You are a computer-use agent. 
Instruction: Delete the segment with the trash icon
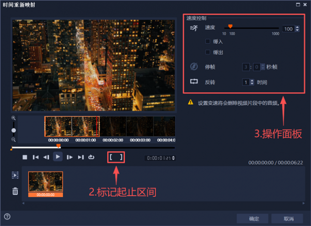point(15,191)
